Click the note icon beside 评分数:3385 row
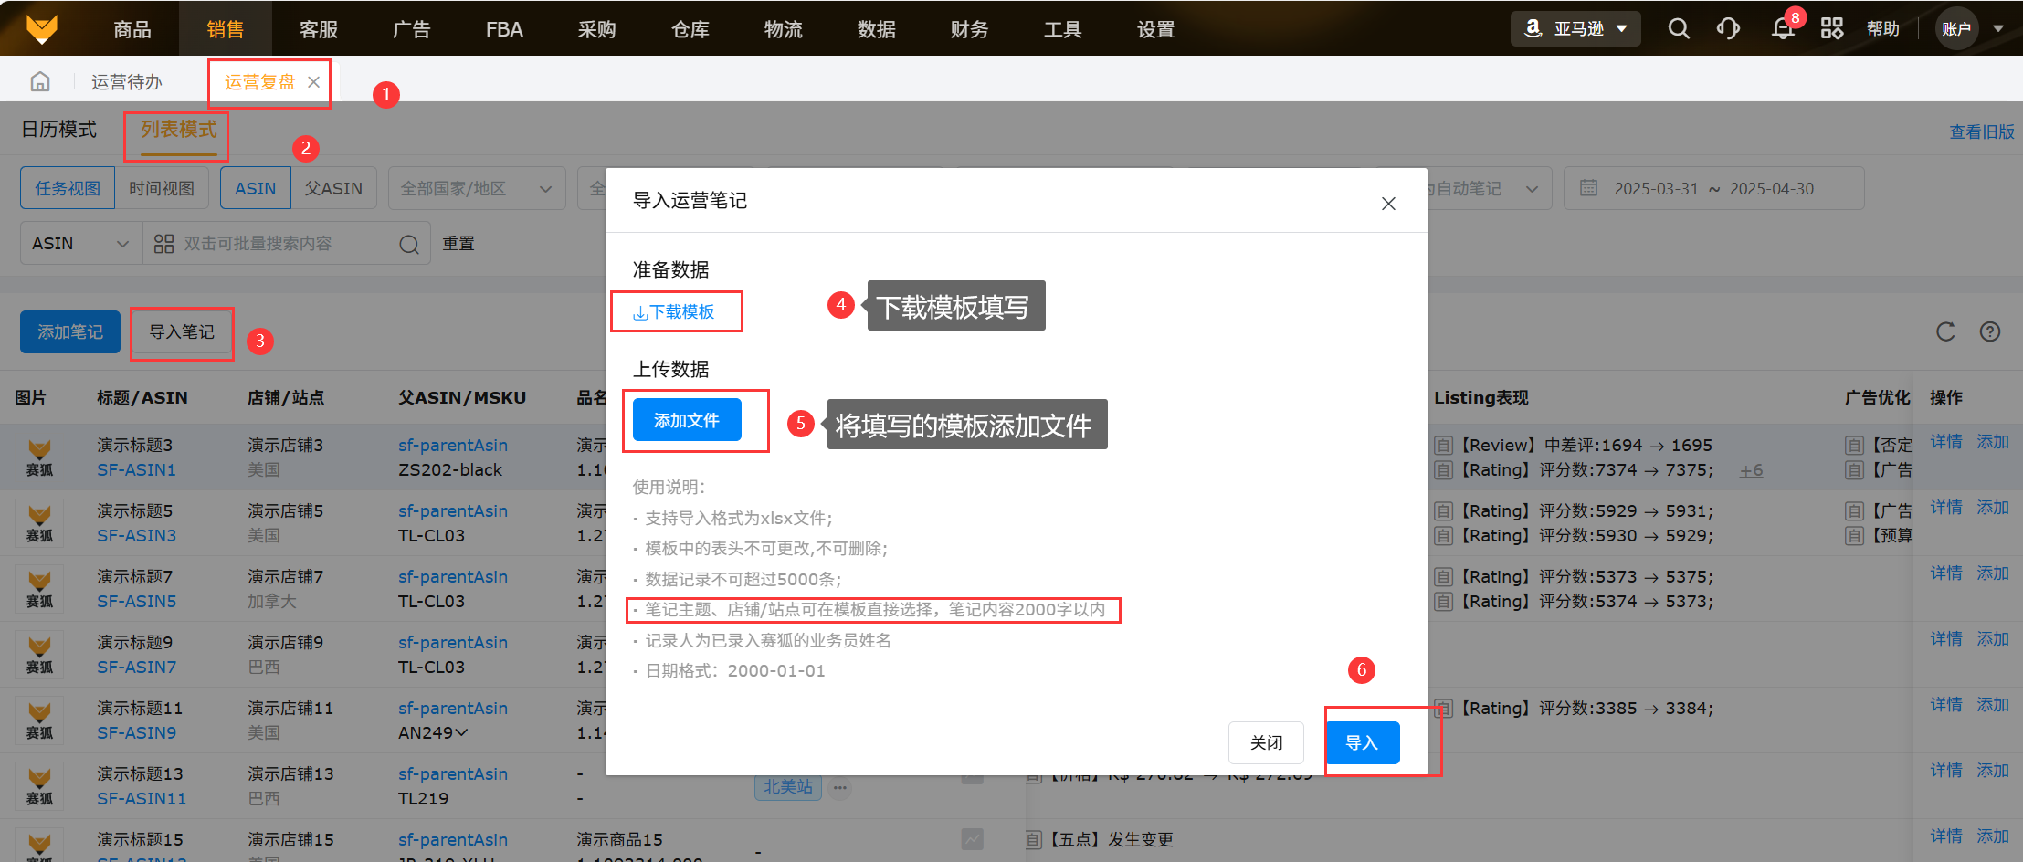Screen dimensions: 2023x862 pos(1444,709)
